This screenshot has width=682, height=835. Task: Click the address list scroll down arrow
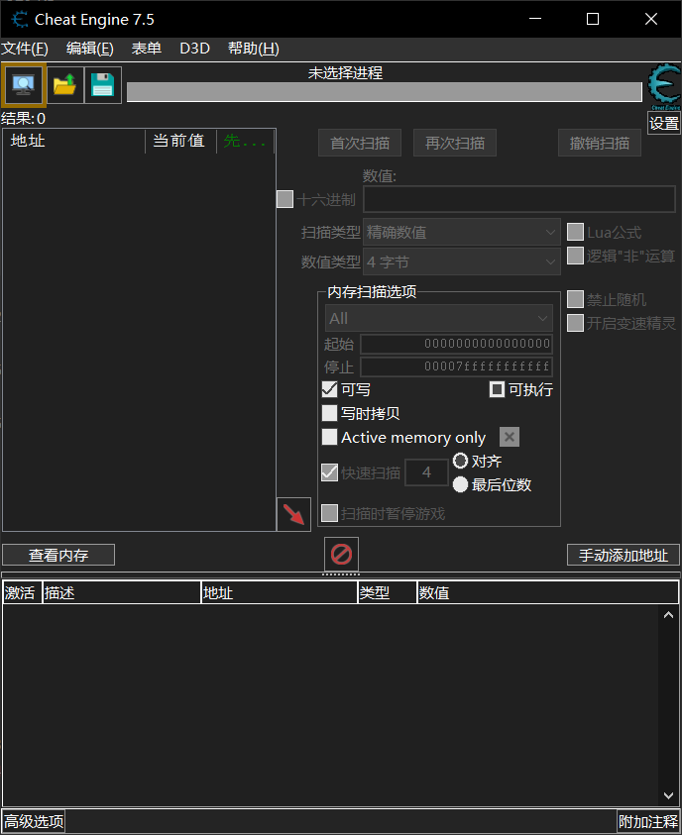[669, 795]
